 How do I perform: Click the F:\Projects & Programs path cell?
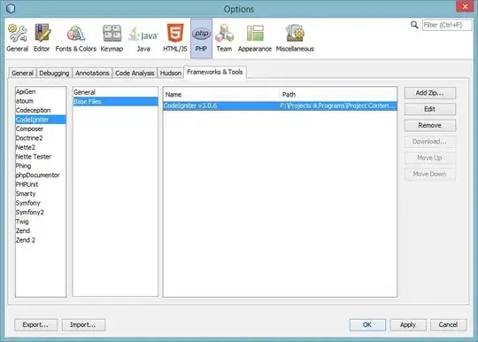(338, 105)
